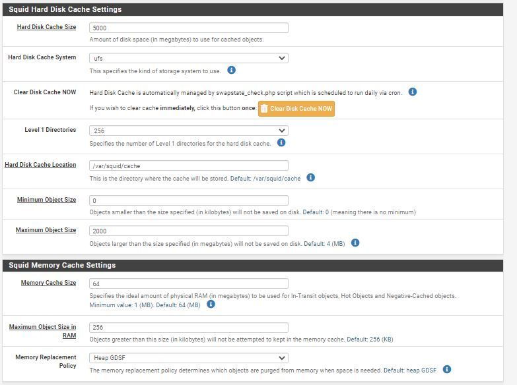The width and height of the screenshot is (517, 385).
Task: Click Maximum Object Size in RAM label link
Action: point(42,331)
